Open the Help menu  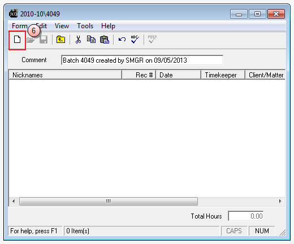click(108, 26)
